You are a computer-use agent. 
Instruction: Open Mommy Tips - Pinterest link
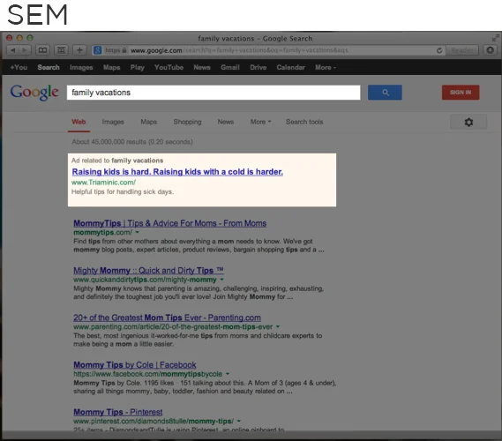click(x=118, y=412)
